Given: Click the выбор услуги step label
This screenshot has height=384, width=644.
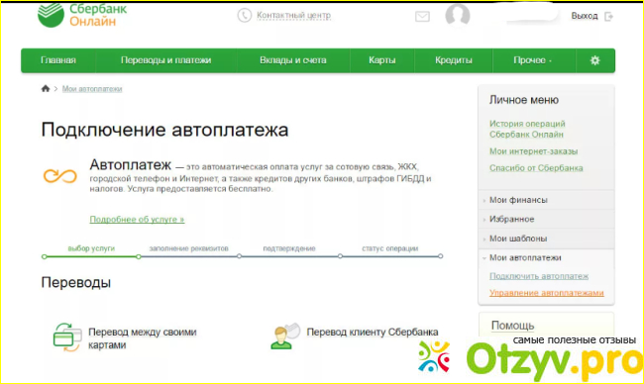Looking at the screenshot, I should (x=91, y=248).
